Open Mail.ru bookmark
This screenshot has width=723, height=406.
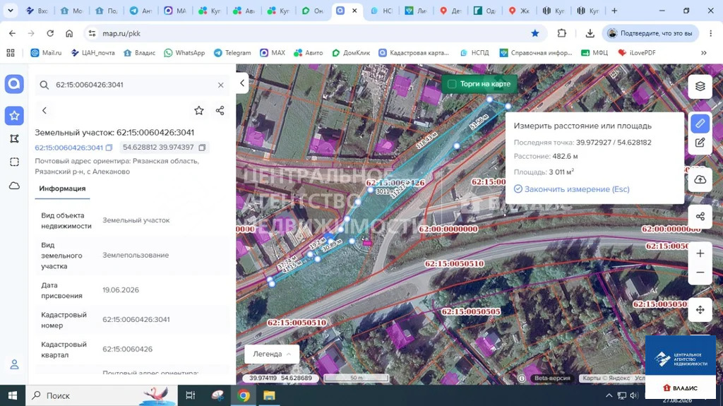[46, 52]
